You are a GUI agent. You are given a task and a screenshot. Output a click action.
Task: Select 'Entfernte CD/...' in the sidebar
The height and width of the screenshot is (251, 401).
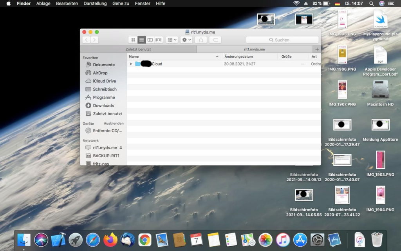[107, 131]
